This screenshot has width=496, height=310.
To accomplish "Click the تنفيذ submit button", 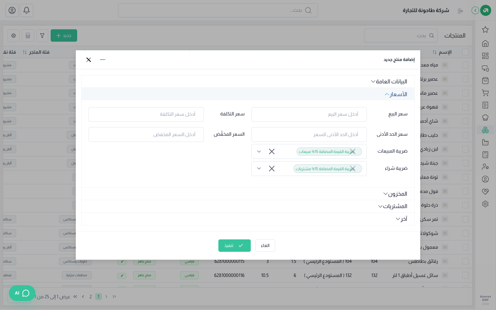I will (235, 246).
